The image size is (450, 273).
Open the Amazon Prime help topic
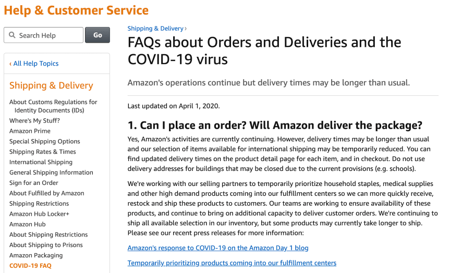[x=30, y=131]
